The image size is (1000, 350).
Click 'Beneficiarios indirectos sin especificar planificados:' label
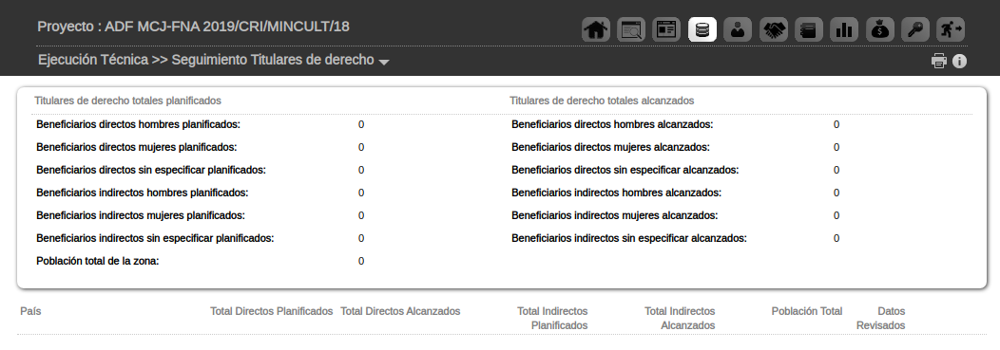tap(155, 239)
